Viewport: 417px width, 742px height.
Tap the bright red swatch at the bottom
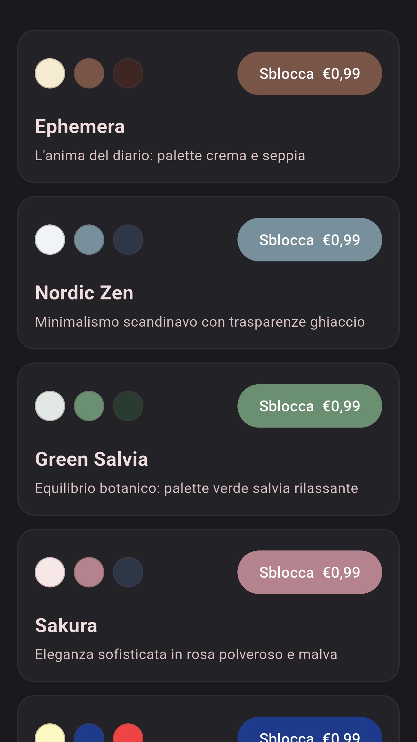pos(128,733)
